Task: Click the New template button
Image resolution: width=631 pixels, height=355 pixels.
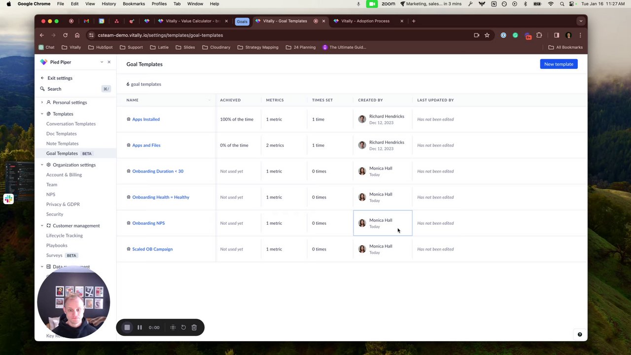Action: 559,64
